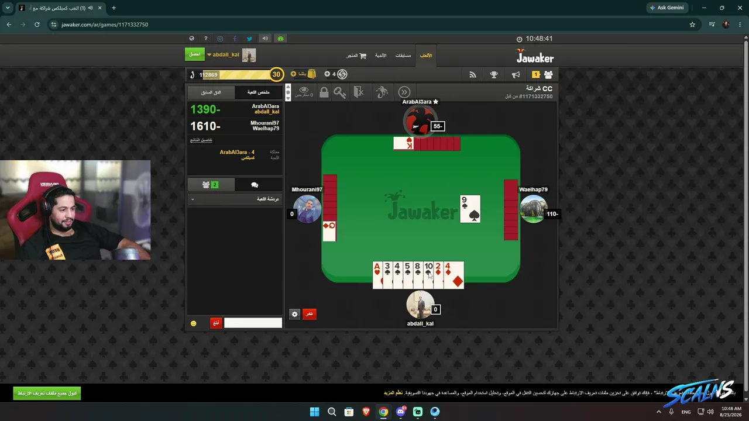749x421 pixels.
Task: Select the games tab
Action: pyautogui.click(x=426, y=56)
